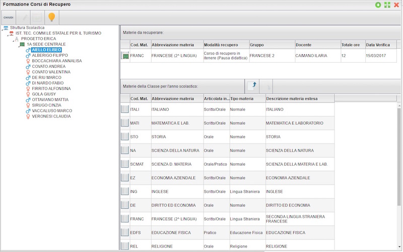Viewport: 403px width, 252px height.
Task: Select student DI NARDO FABIO
Action: pos(48,83)
